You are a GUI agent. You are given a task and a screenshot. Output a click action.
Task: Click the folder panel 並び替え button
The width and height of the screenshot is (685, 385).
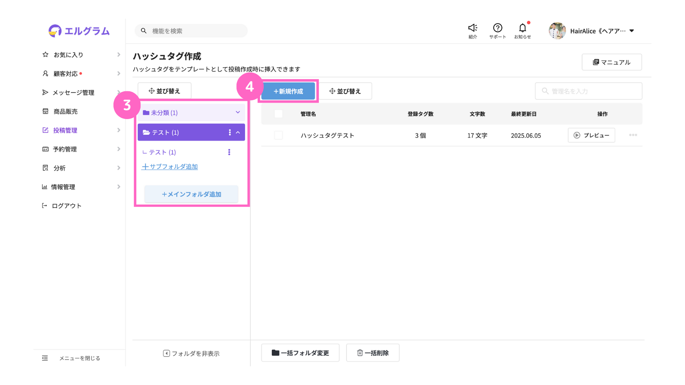[164, 91]
